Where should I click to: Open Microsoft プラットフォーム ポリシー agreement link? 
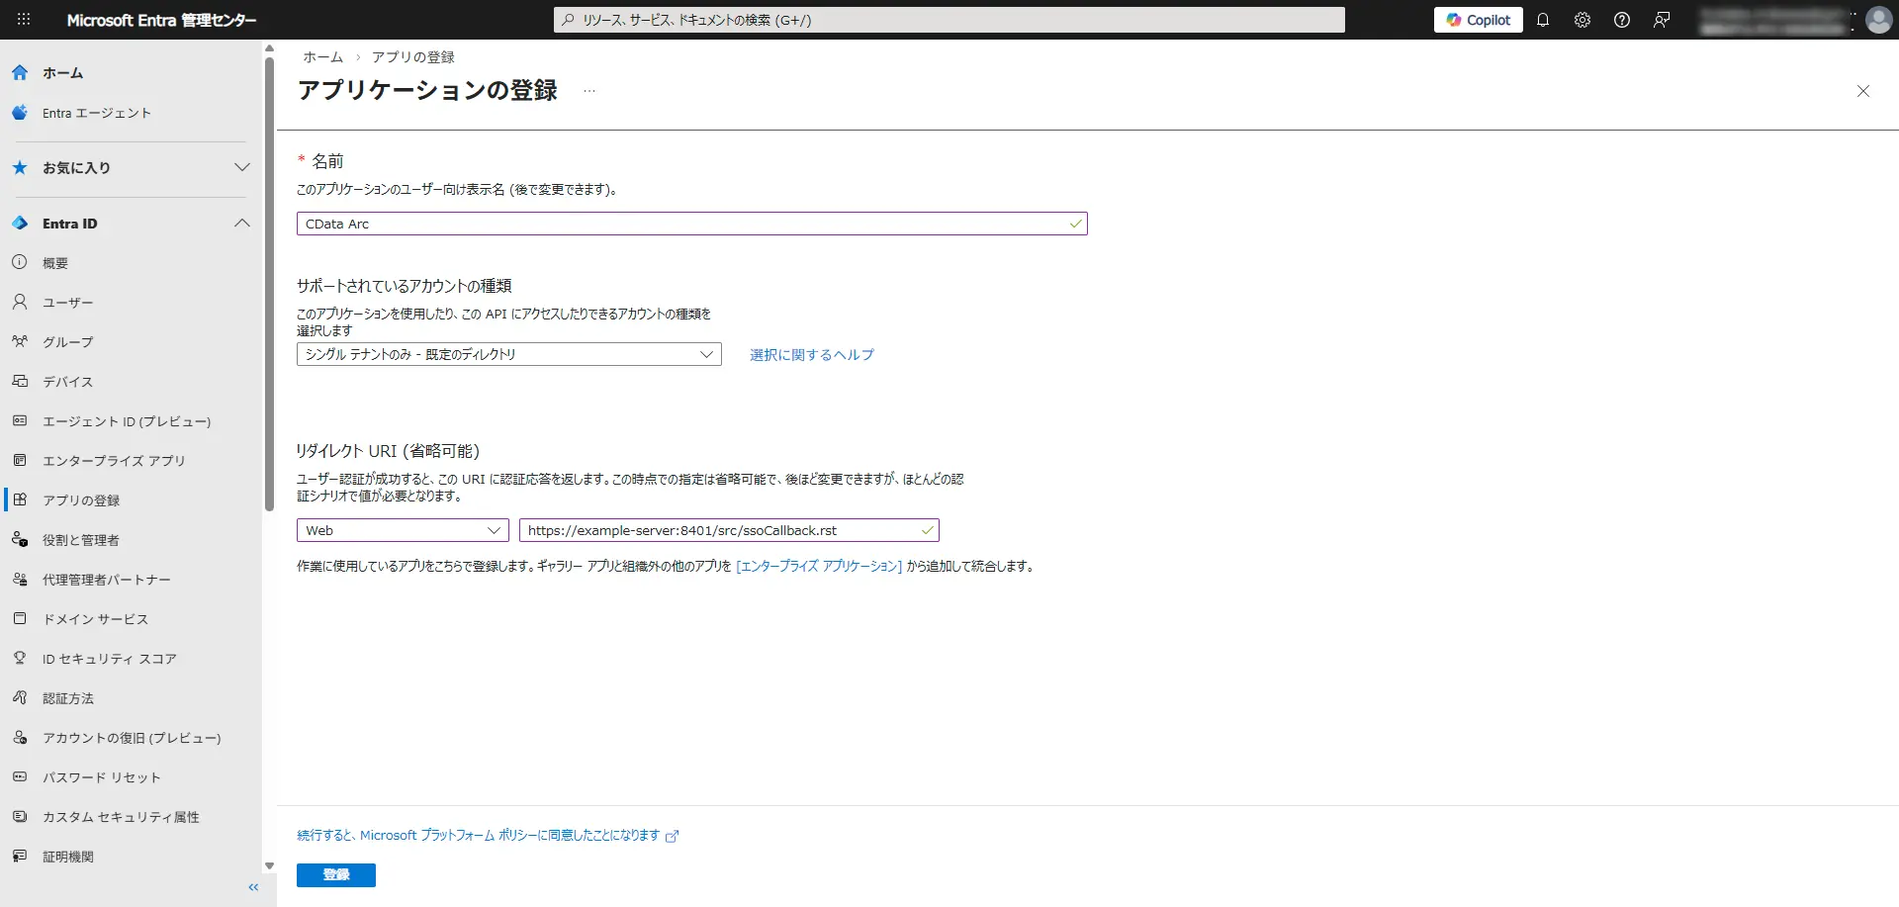(488, 836)
